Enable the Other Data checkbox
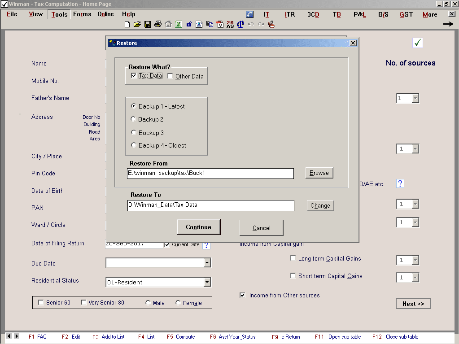 [170, 76]
